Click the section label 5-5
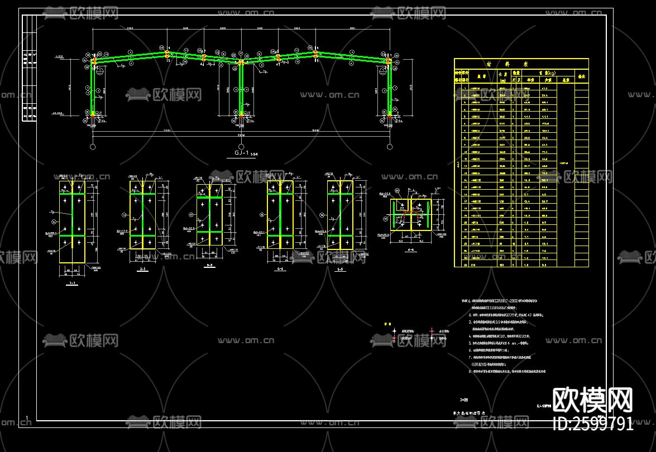656x452 pixels. click(x=340, y=270)
